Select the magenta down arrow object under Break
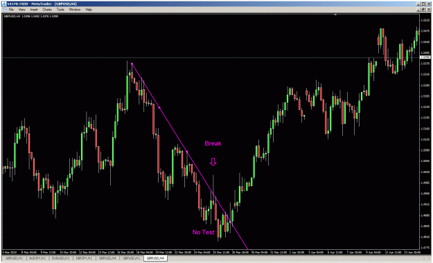Viewport: 433px width, 263px height. pyautogui.click(x=213, y=162)
